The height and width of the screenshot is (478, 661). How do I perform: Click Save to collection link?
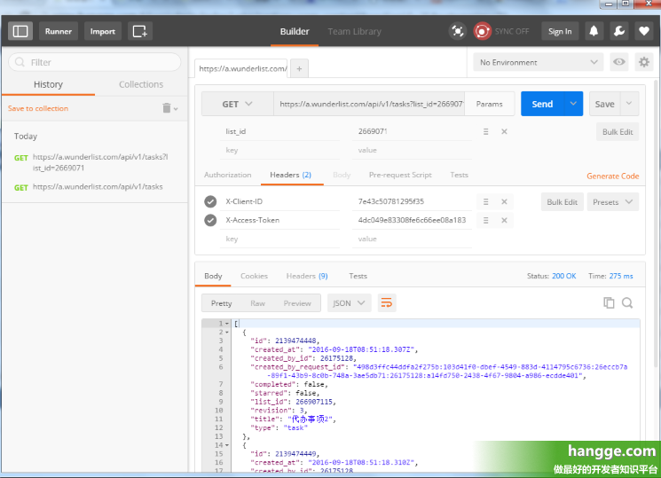pyautogui.click(x=38, y=108)
